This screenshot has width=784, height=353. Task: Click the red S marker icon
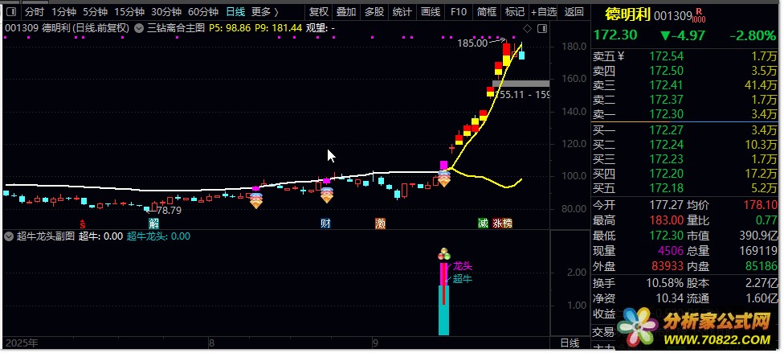83,223
